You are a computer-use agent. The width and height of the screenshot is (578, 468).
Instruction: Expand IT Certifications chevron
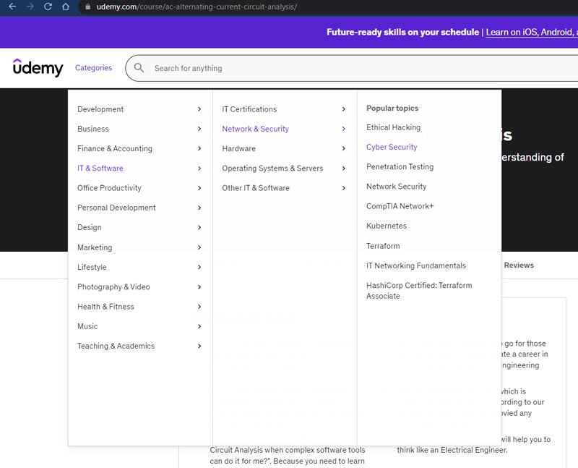coord(344,109)
